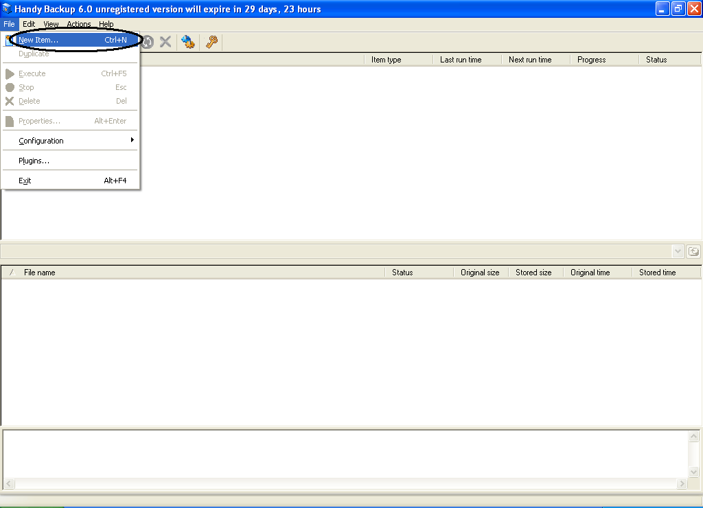Screen dimensions: 703x508
Task: Click the plugins toolbar icon with gear
Action: [188, 42]
